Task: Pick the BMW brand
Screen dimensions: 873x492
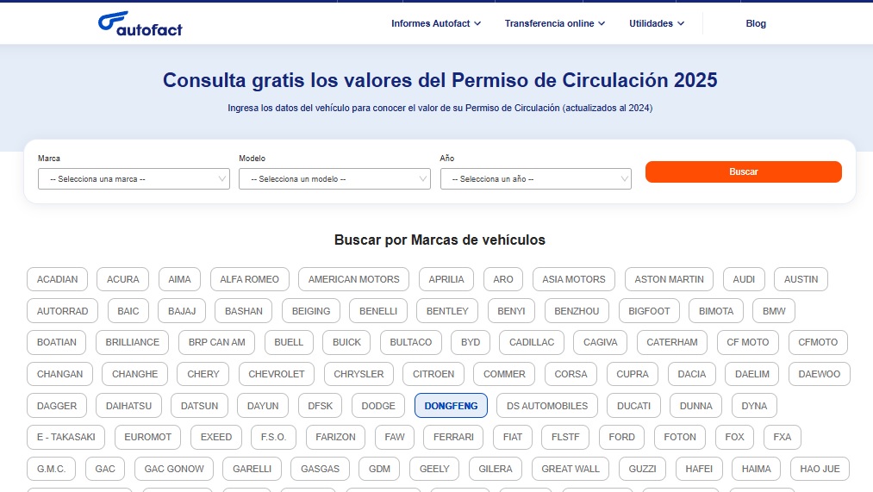Action: pos(774,311)
